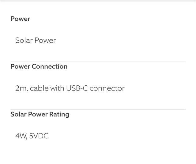Click the word "USB-C" in cable description
This screenshot has width=196, height=164.
[x=77, y=88]
